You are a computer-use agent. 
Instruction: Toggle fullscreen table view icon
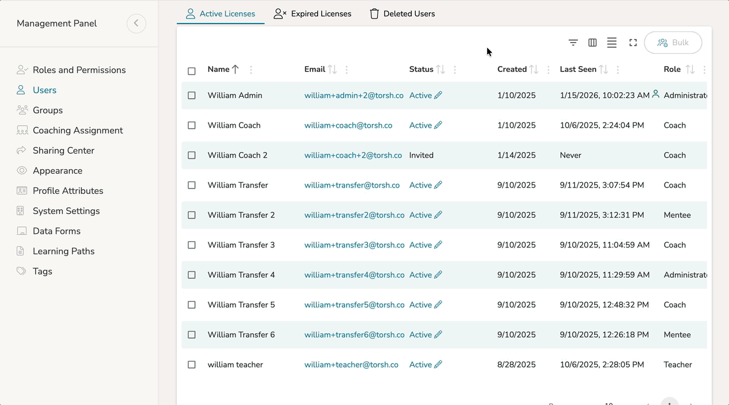click(x=633, y=43)
